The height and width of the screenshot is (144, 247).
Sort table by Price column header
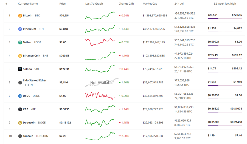62,4
